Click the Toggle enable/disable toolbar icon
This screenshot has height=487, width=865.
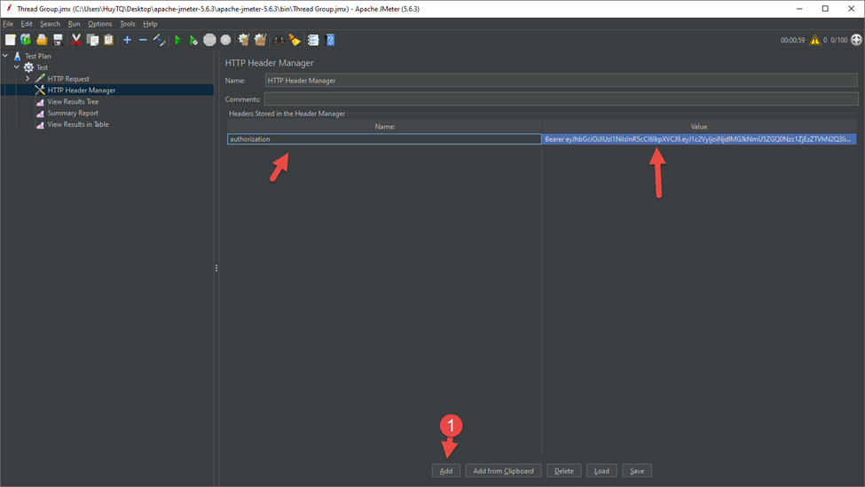coord(160,40)
